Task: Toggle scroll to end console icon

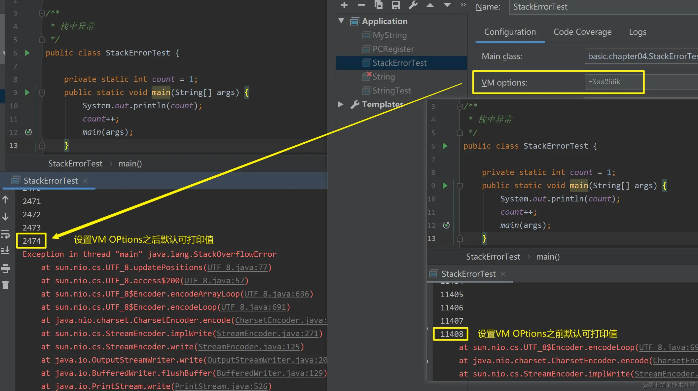Action: tap(5, 251)
